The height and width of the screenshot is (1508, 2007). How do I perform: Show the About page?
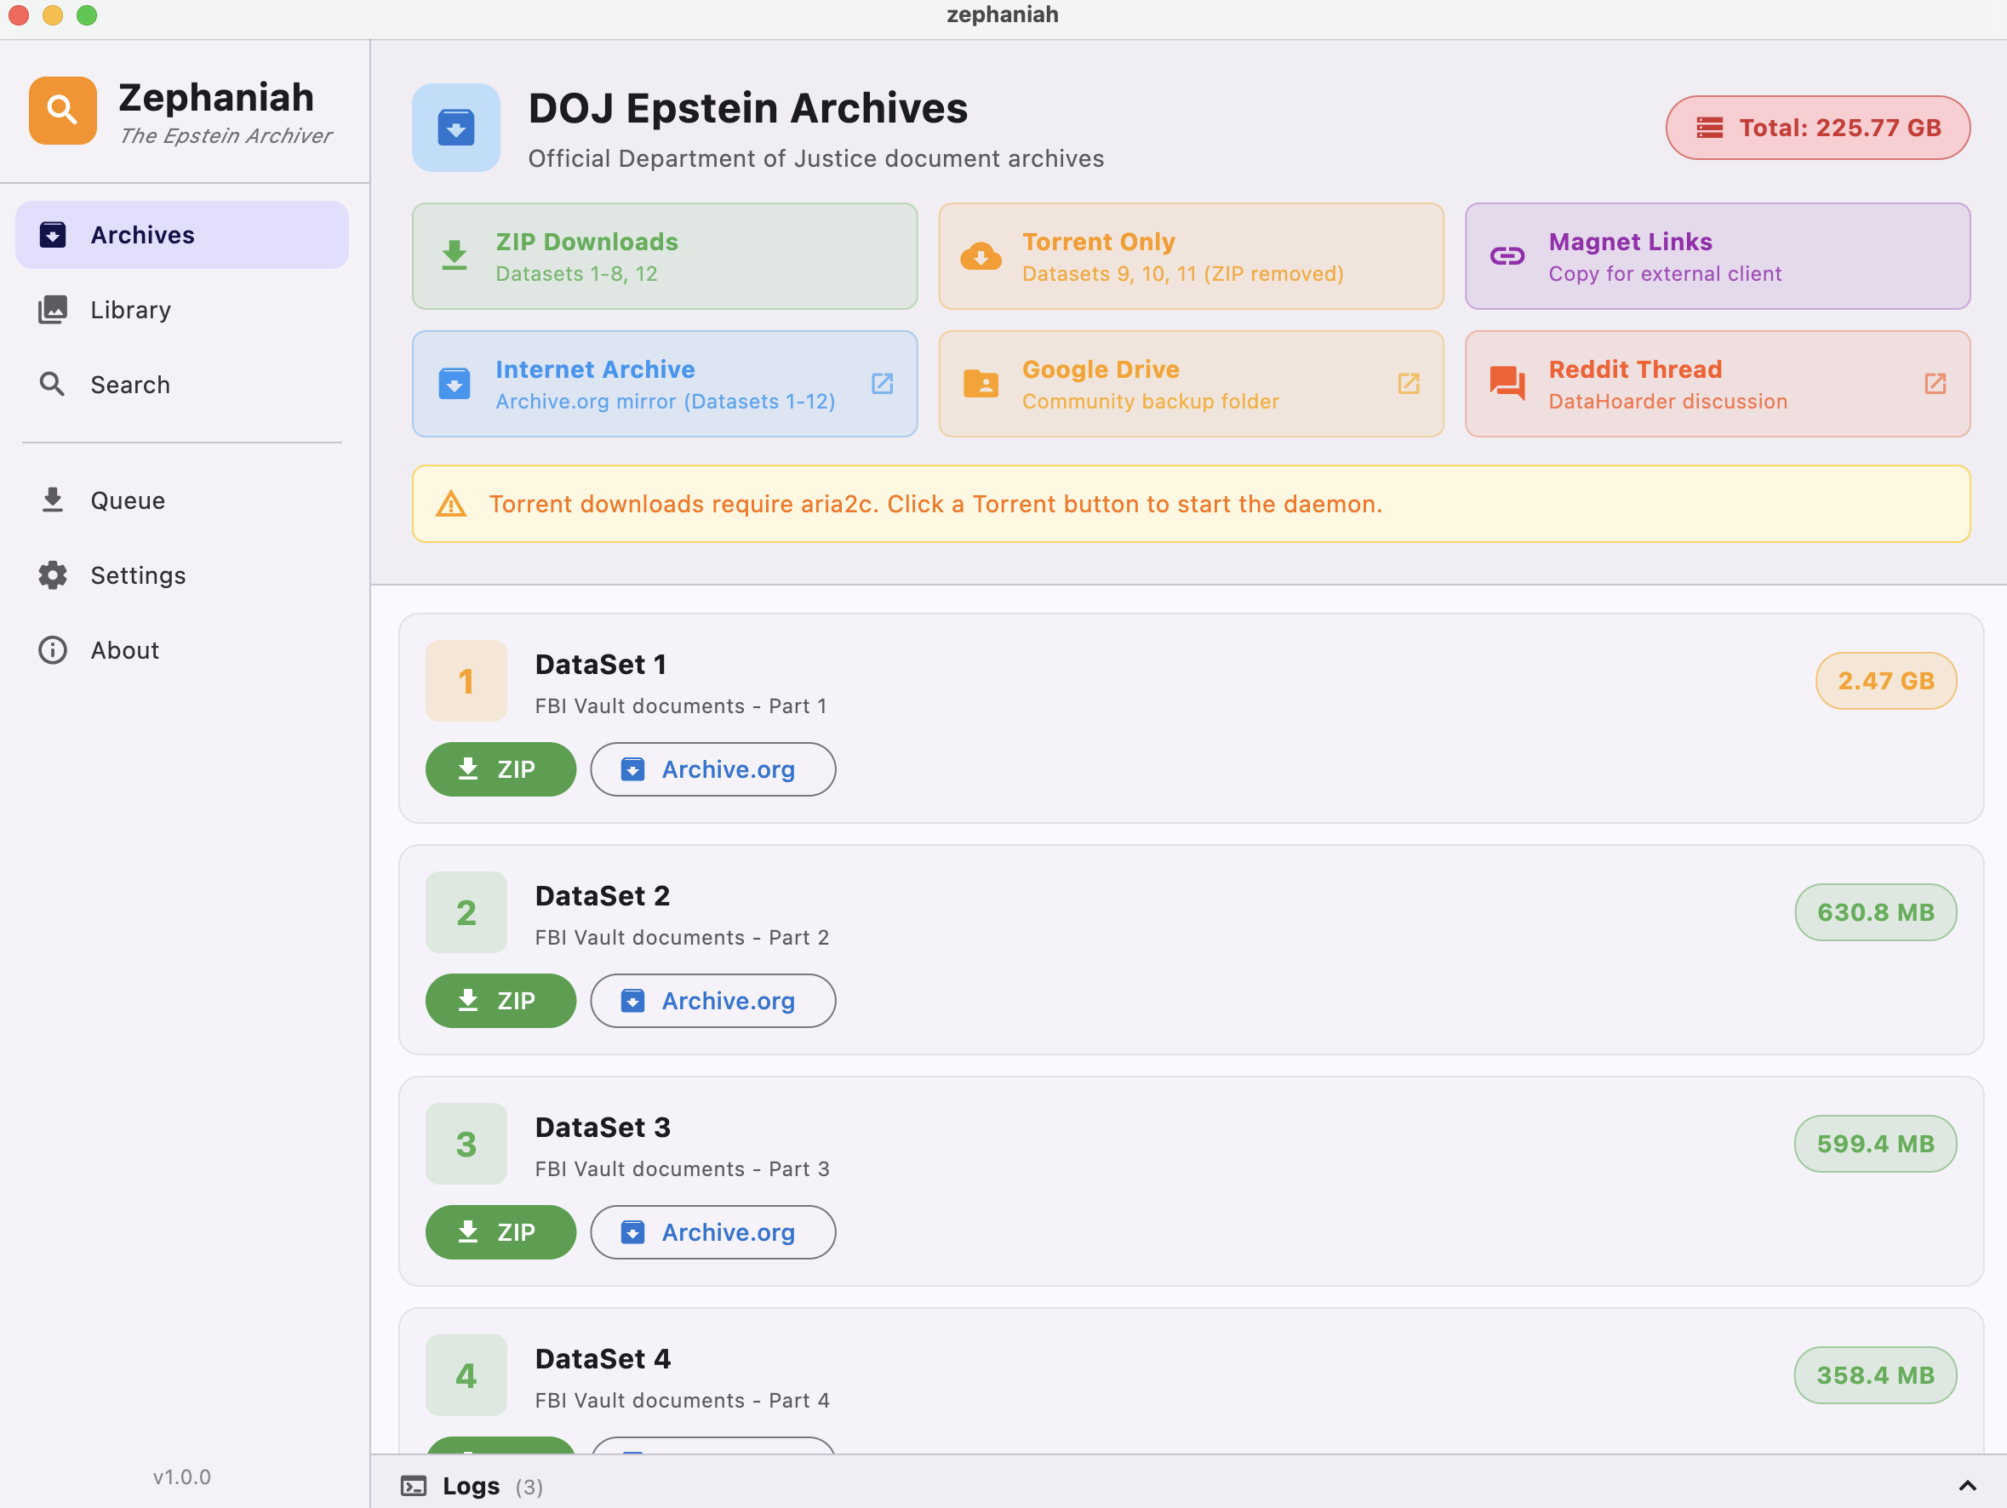(124, 650)
